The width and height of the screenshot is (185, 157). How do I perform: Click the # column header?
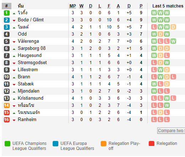click(x=6, y=6)
